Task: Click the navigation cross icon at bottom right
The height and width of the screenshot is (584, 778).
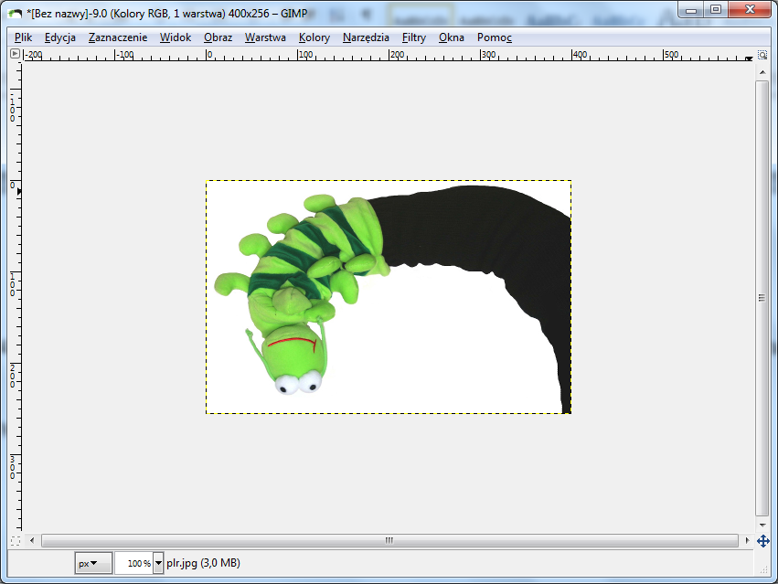Action: pos(762,541)
